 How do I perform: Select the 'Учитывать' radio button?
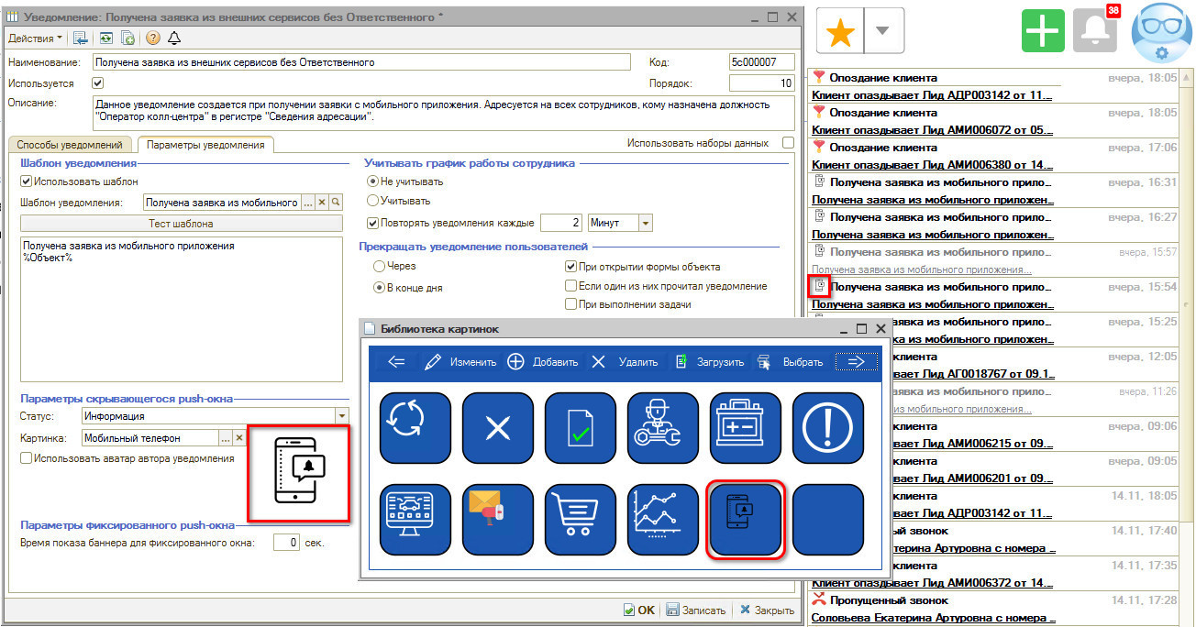point(373,200)
